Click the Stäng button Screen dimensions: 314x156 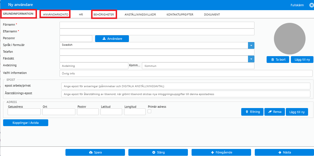tap(158, 152)
